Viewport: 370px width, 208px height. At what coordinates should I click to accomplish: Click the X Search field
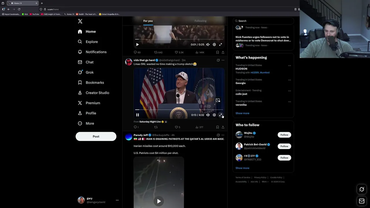point(263,21)
